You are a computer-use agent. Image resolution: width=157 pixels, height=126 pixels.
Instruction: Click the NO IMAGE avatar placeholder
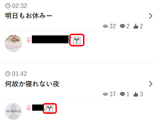pyautogui.click(x=13, y=111)
